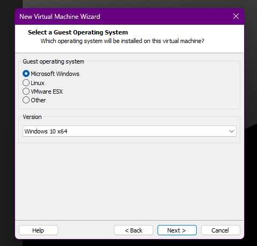
Task: Expand the Version dropdown arrow
Action: point(232,131)
